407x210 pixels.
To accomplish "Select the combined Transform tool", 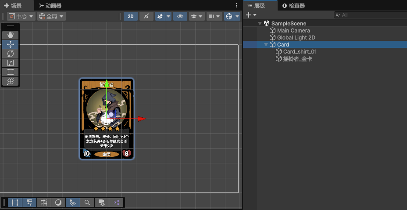I will click(x=11, y=81).
